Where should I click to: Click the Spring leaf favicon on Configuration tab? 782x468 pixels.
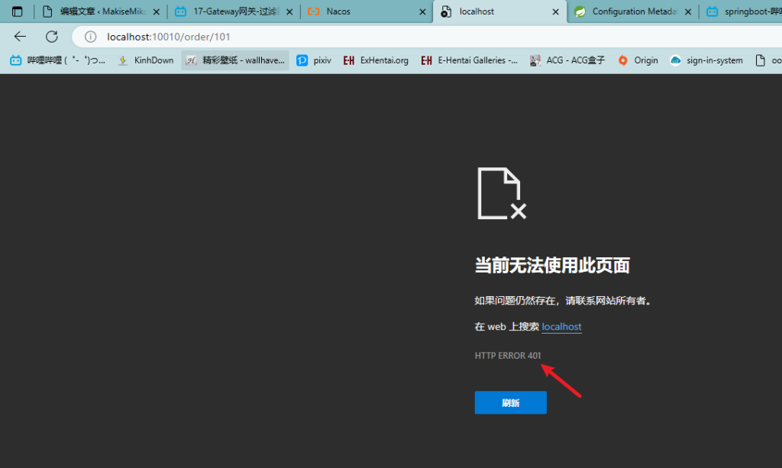[x=580, y=11]
